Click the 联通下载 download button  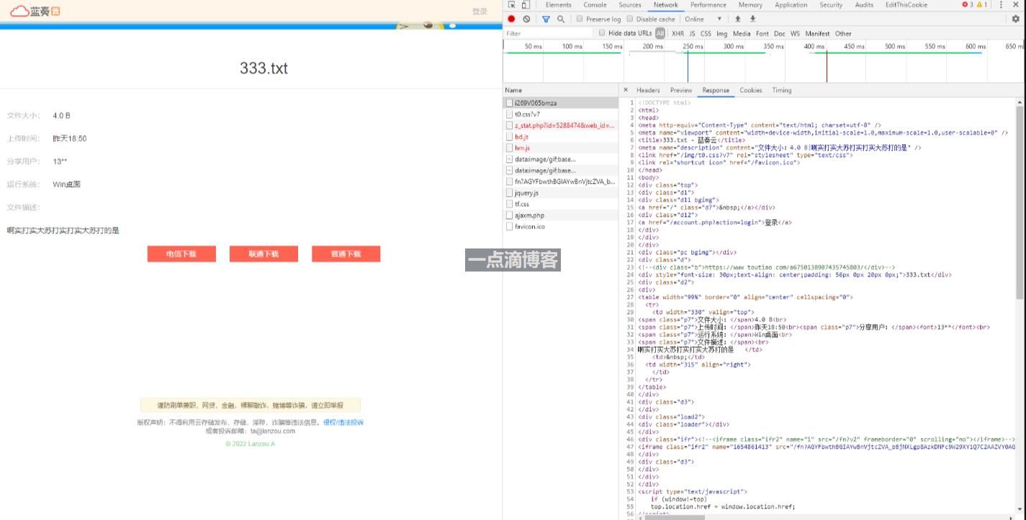pos(264,254)
